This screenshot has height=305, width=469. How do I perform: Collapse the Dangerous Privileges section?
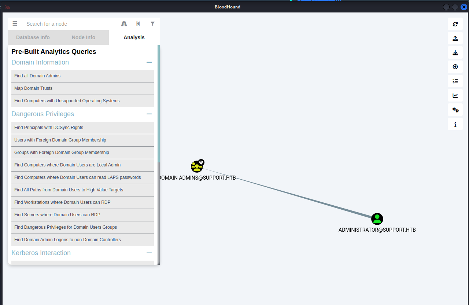coord(149,114)
